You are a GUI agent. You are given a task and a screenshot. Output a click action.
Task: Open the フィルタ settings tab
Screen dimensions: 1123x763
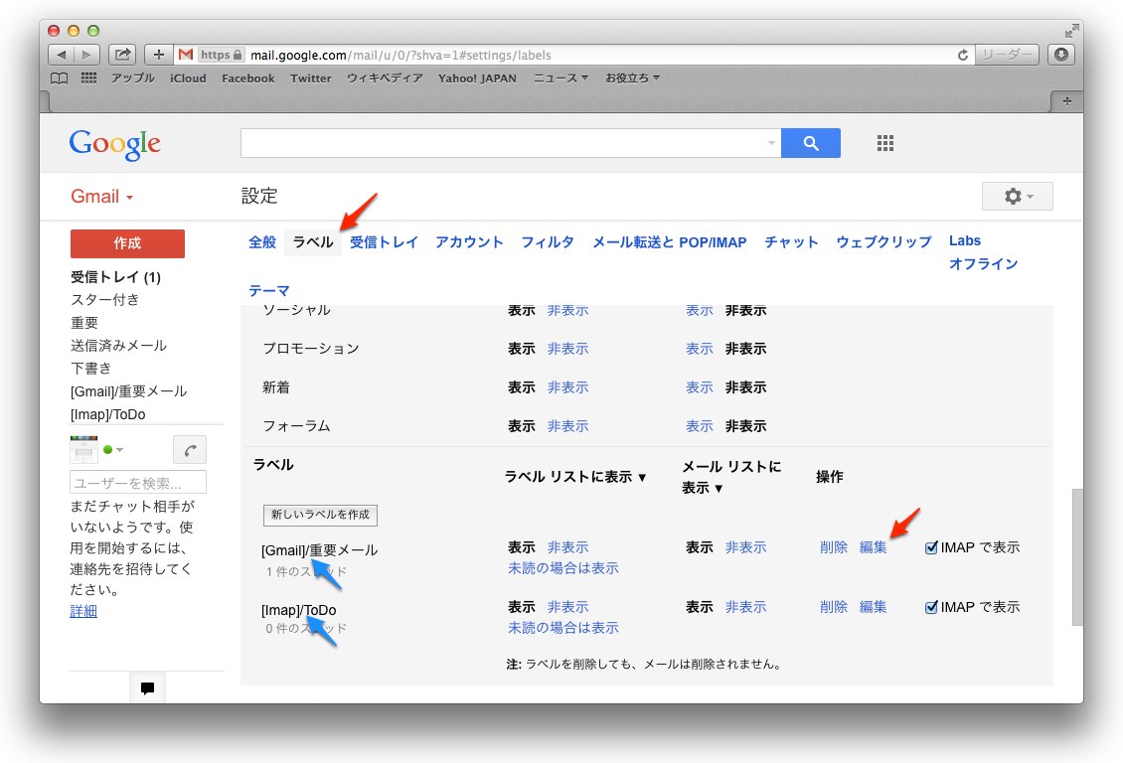(548, 242)
